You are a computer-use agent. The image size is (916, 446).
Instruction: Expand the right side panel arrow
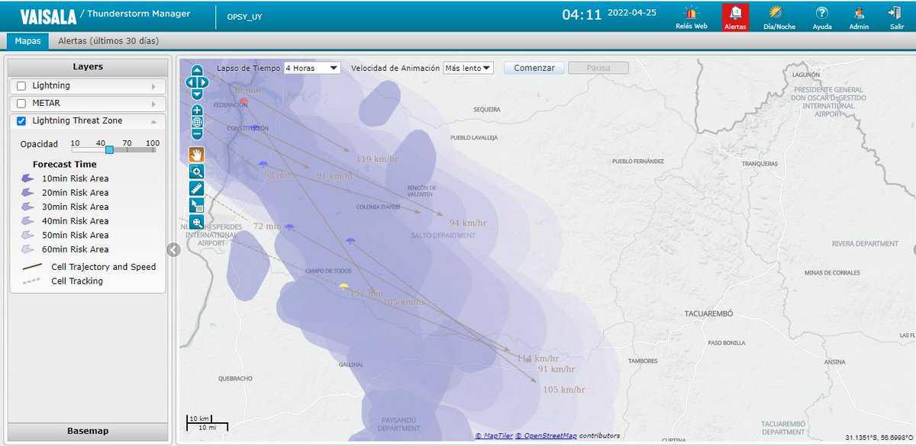tap(913, 249)
